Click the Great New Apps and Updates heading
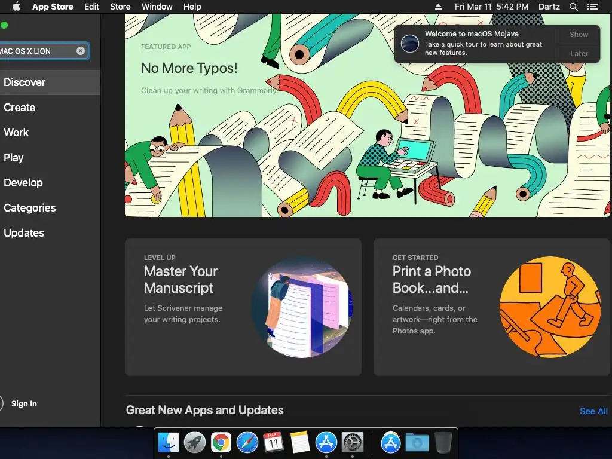 (x=204, y=410)
